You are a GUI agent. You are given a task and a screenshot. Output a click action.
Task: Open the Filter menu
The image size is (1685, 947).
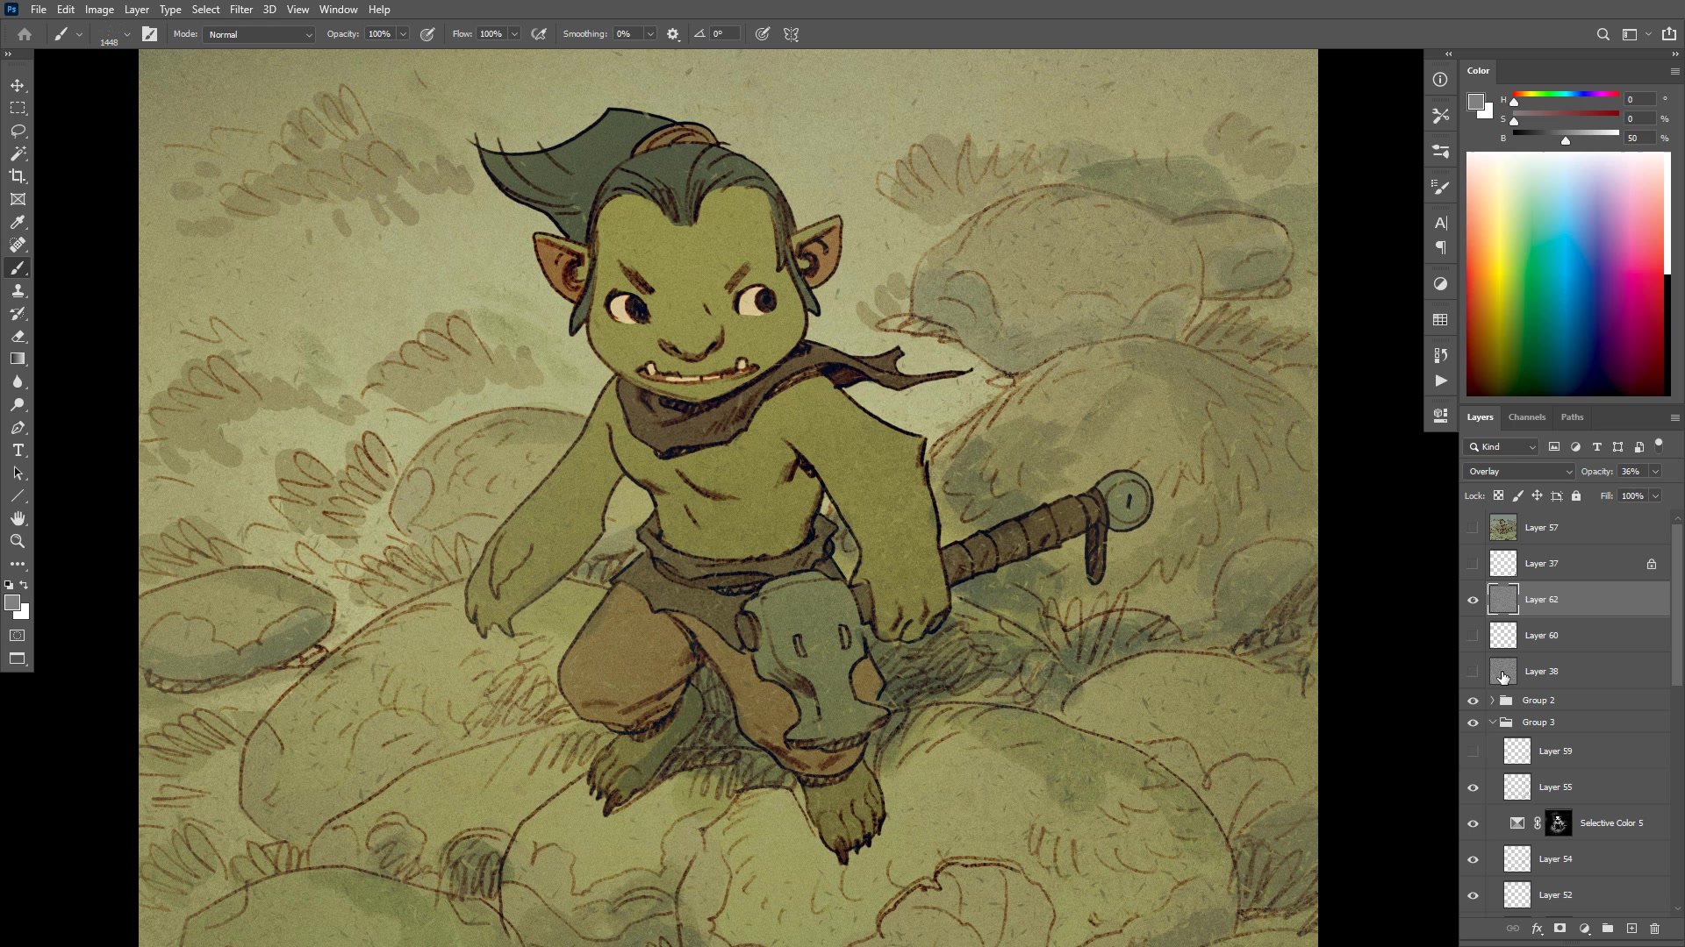tap(240, 10)
